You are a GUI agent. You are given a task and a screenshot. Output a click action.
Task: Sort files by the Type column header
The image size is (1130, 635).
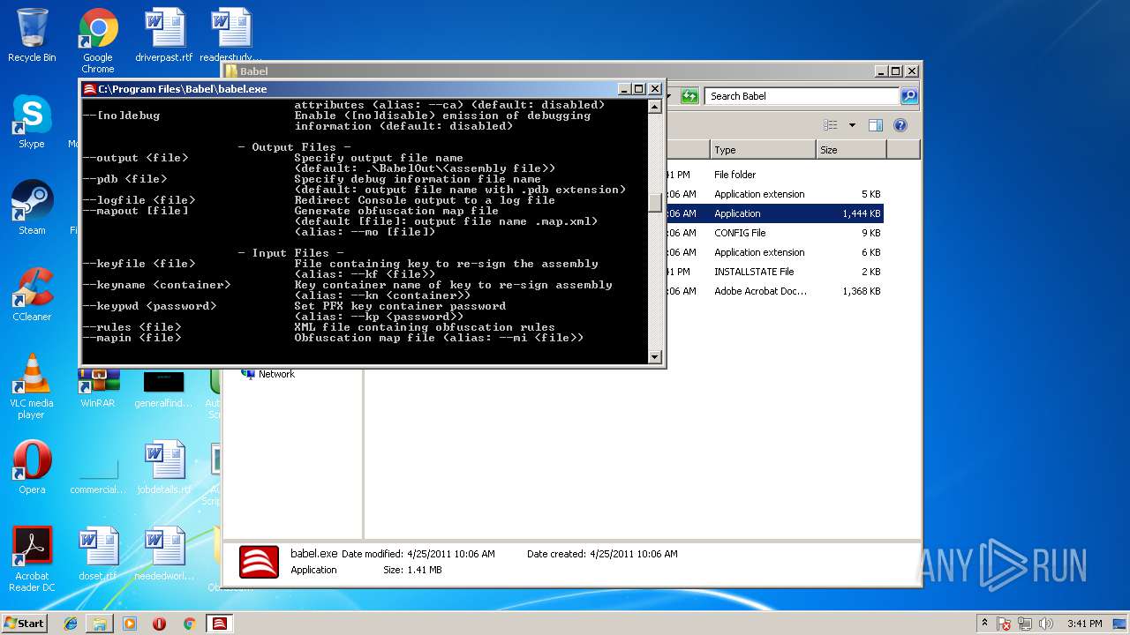(x=763, y=150)
